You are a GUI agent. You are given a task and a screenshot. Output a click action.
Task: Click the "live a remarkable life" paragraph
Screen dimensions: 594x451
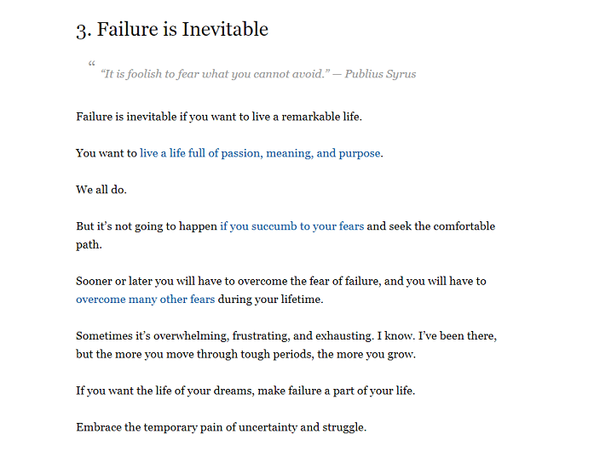pyautogui.click(x=219, y=117)
